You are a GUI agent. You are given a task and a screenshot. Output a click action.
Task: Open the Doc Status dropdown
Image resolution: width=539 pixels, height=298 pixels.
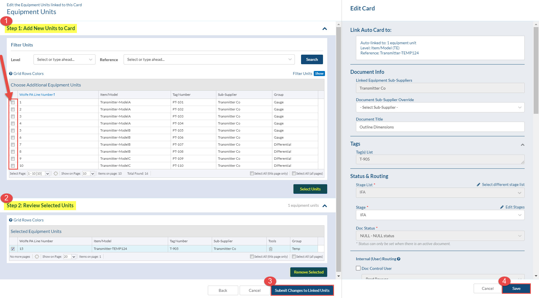[x=440, y=236]
